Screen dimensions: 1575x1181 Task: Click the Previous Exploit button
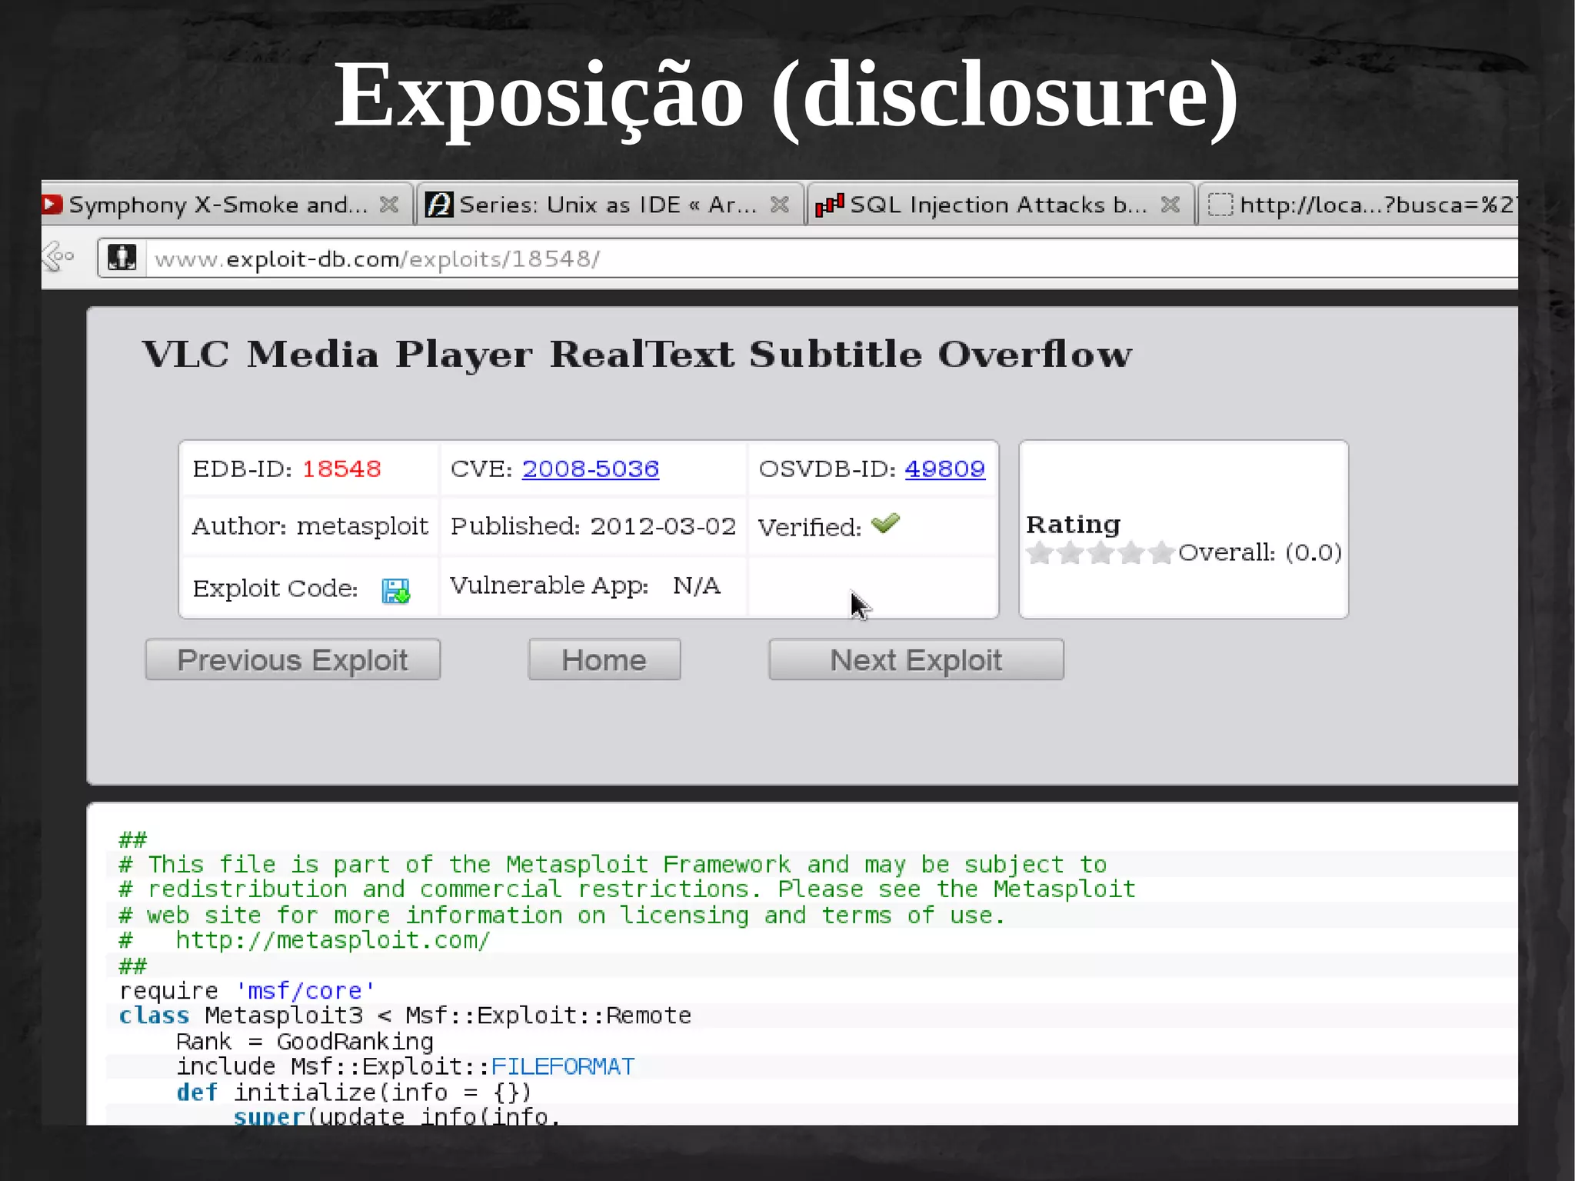293,659
